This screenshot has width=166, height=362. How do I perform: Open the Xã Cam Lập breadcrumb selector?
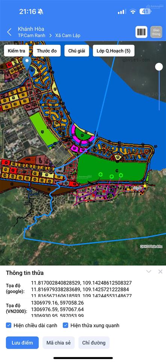click(x=68, y=35)
